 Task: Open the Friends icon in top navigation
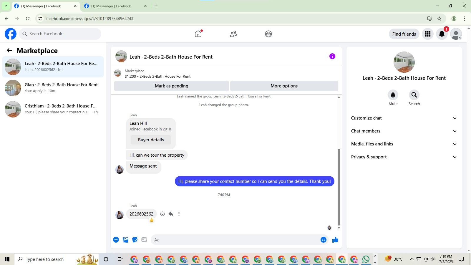(x=233, y=34)
